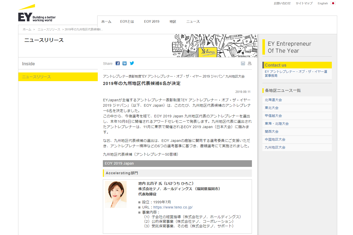The height and width of the screenshot is (235, 353).
Task: Click the Japan flag icon
Action: [333, 3]
